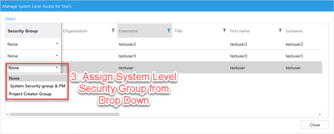Select Surname cell testuser2

pos(295,44)
